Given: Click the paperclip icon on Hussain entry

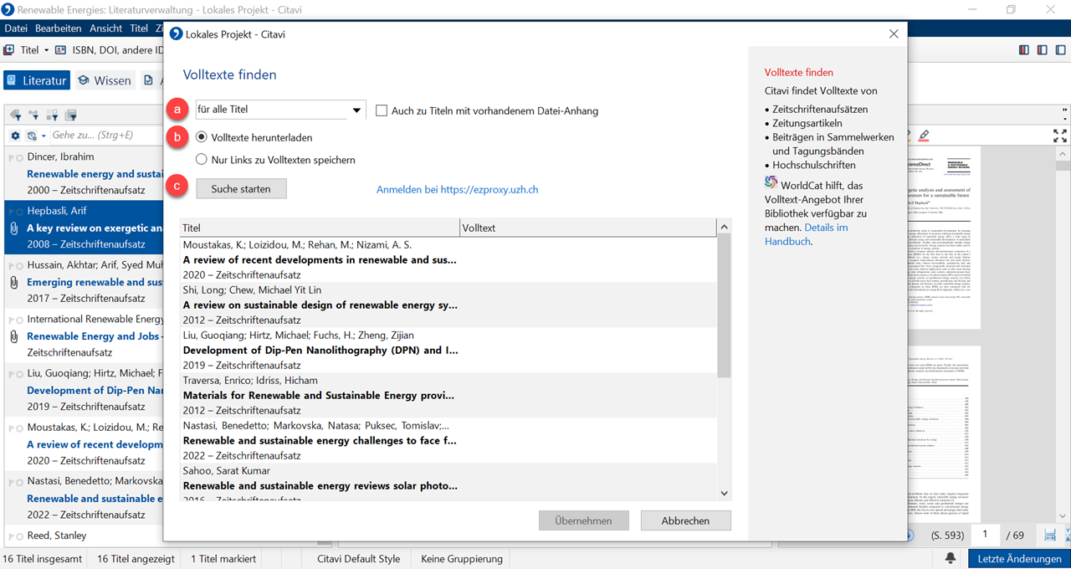Looking at the screenshot, I should point(13,283).
